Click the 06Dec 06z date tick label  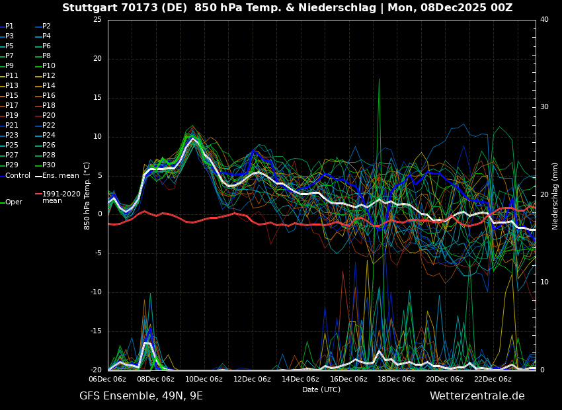click(x=108, y=380)
